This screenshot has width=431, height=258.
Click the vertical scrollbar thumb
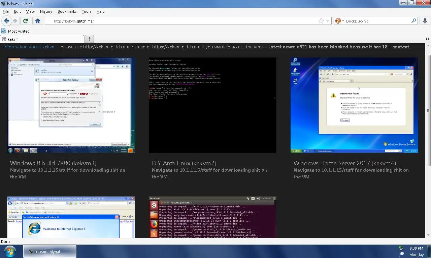coord(428,110)
